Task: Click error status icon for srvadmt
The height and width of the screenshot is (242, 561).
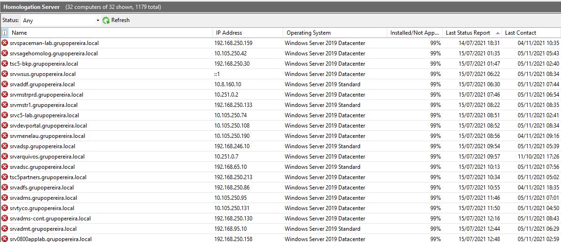Action: pyautogui.click(x=5, y=229)
